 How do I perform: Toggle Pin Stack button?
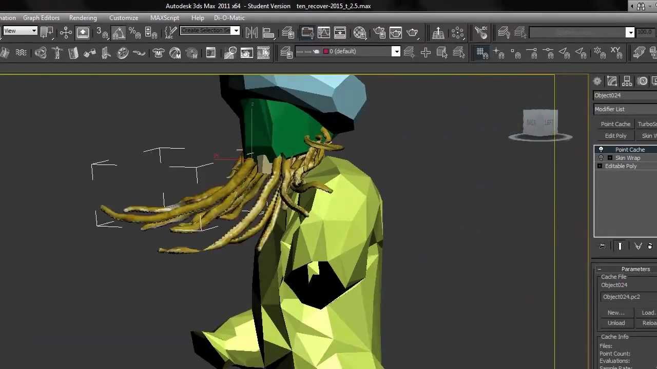tap(602, 246)
